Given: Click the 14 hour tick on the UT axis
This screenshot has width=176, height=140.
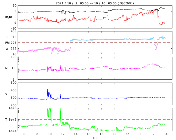Looking at the screenshot, I should click(x=76, y=134).
